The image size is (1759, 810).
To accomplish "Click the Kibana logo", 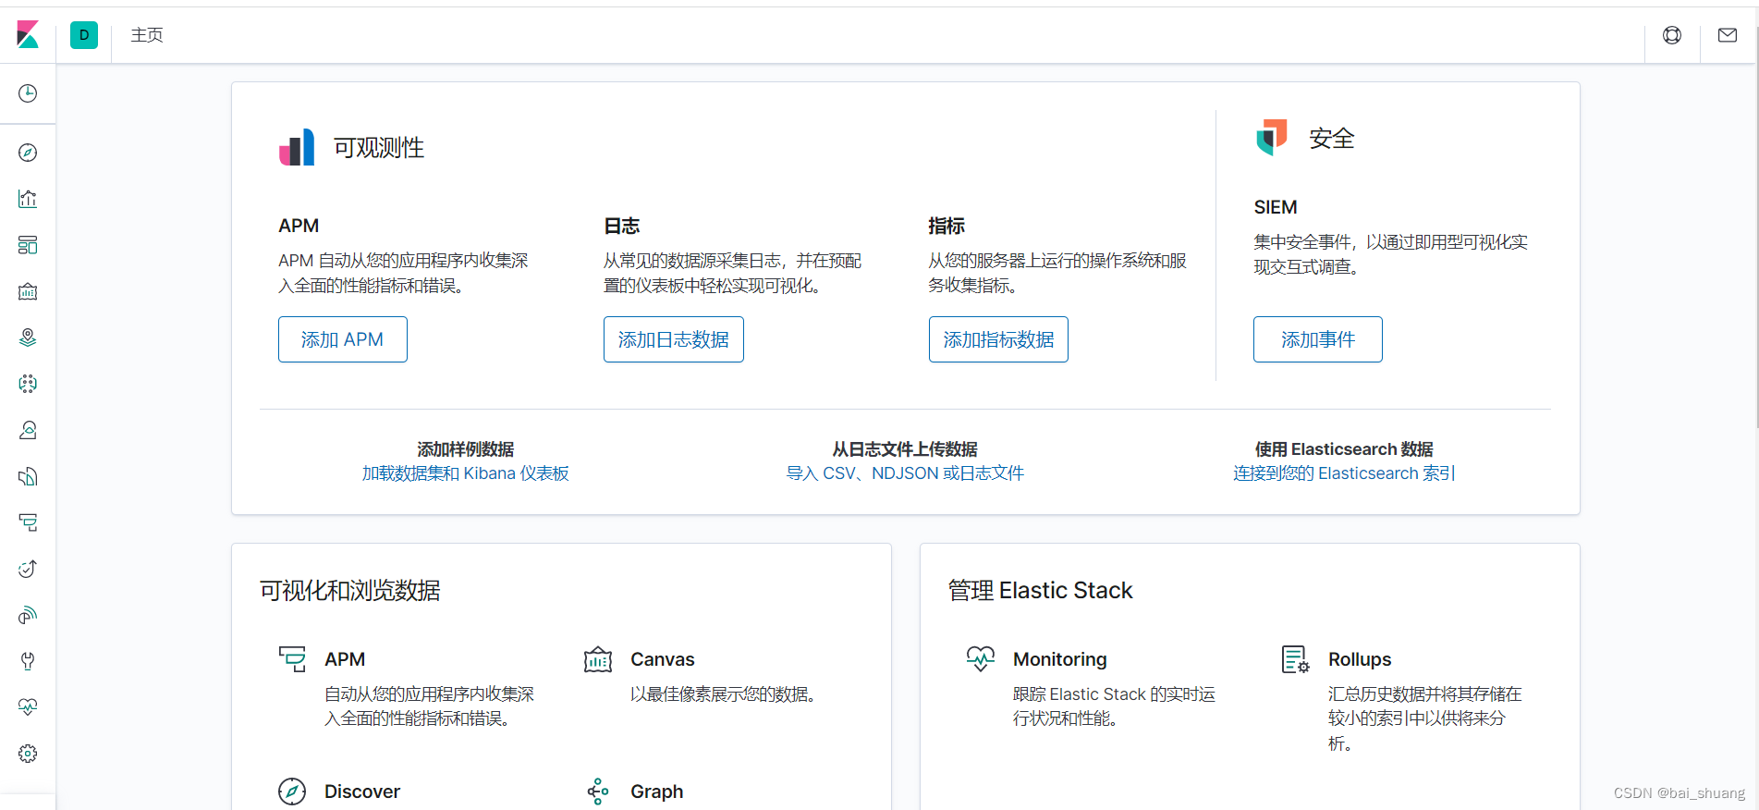I will pos(28,35).
